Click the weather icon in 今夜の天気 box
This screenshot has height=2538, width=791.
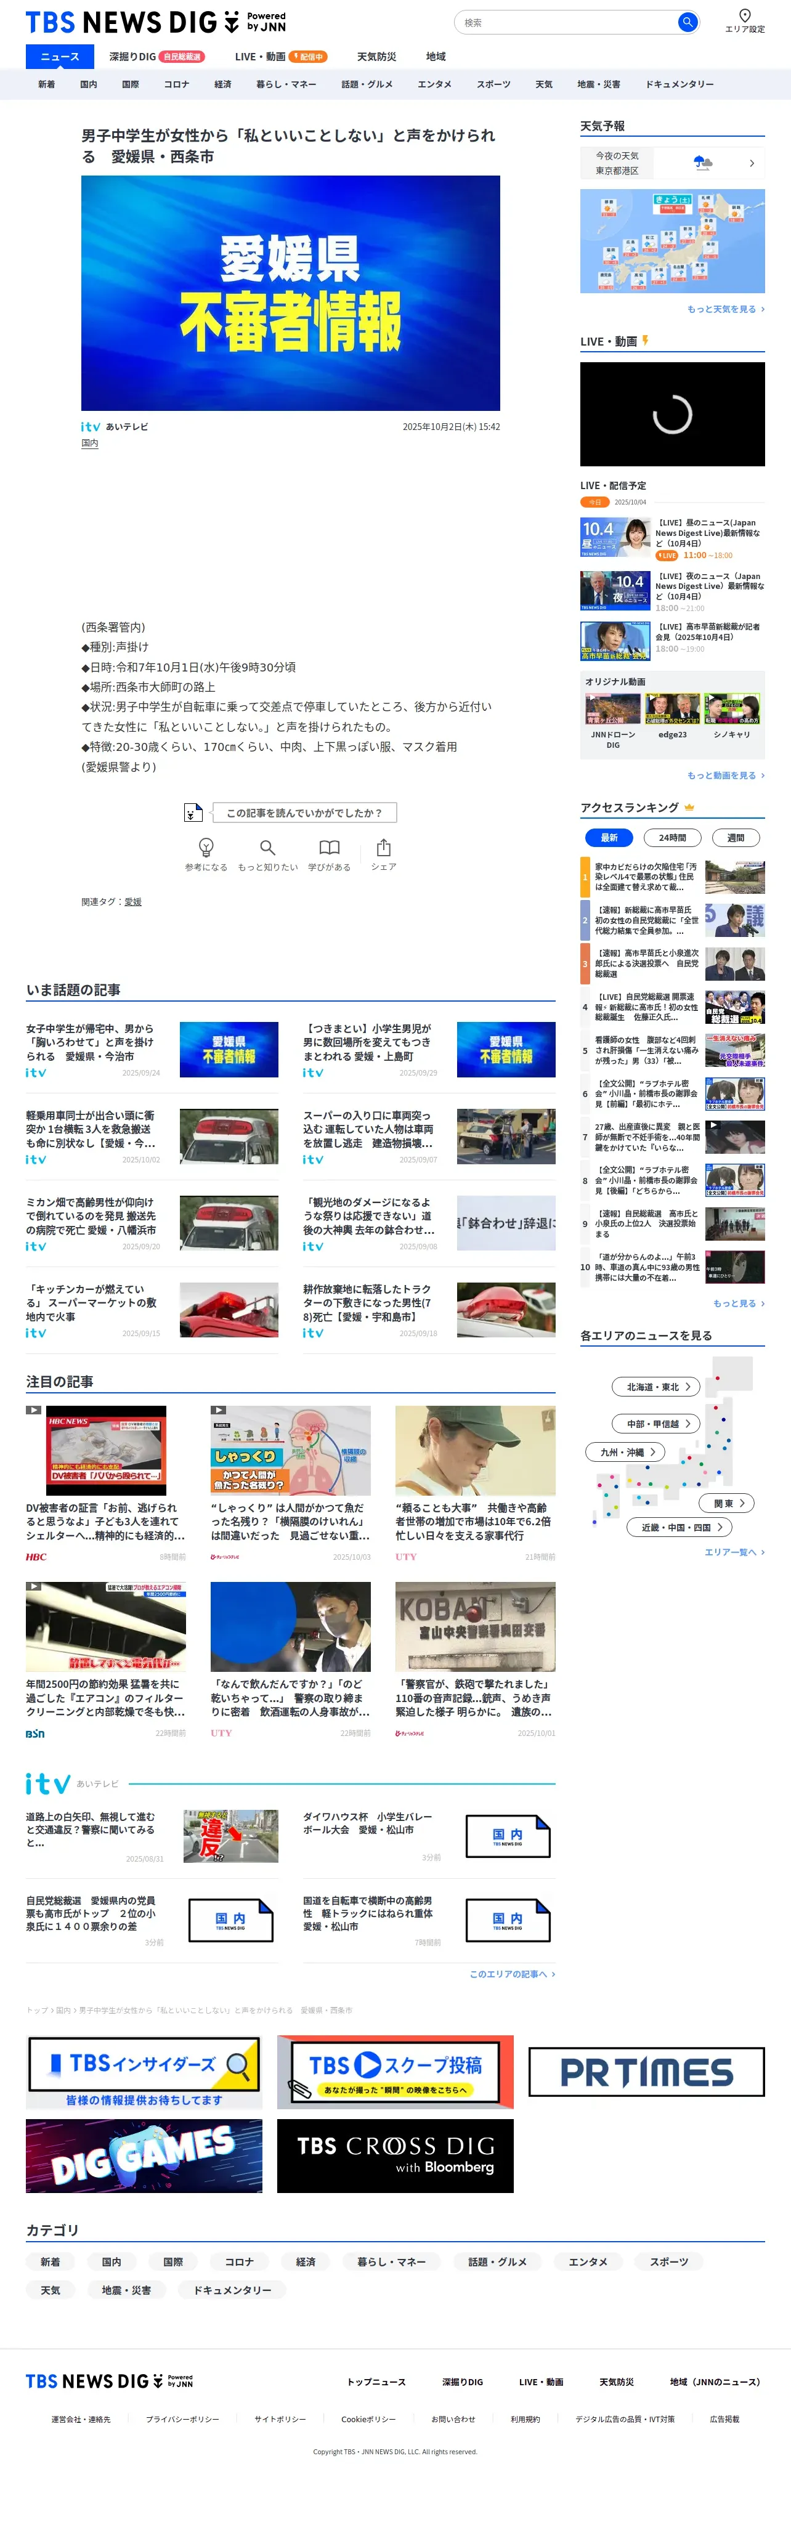click(x=702, y=163)
